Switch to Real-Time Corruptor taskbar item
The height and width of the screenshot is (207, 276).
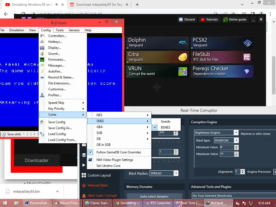click(x=188, y=203)
